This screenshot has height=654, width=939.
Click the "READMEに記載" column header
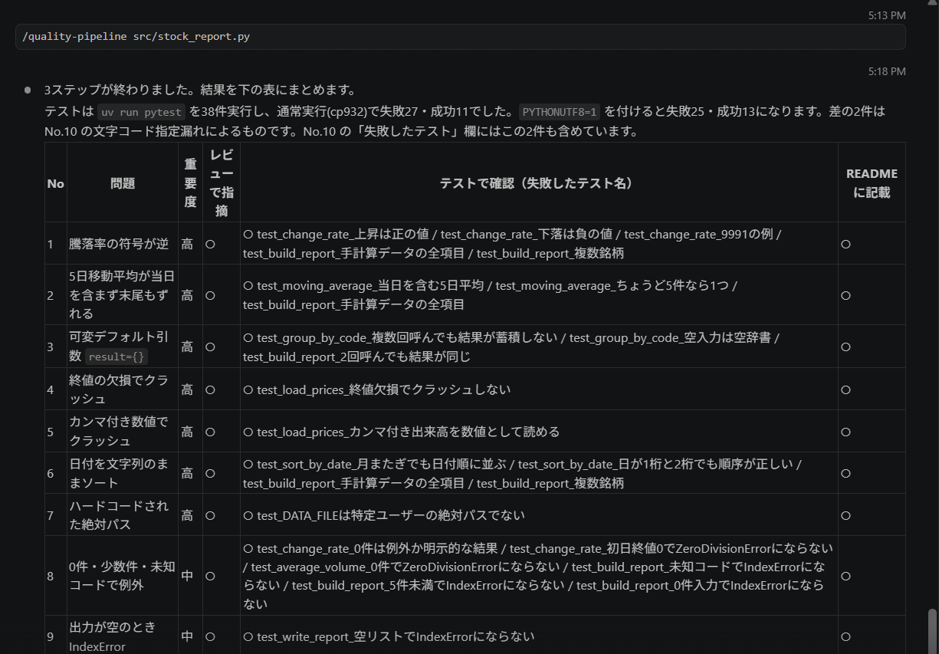coord(872,182)
